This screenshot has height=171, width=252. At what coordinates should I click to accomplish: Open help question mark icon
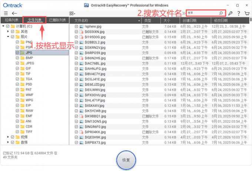click(x=239, y=13)
